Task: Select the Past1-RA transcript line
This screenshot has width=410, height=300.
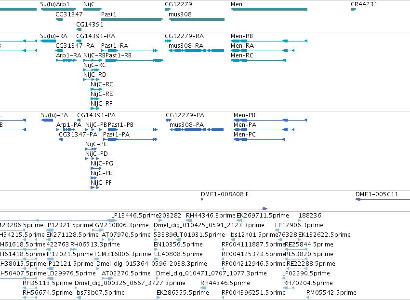Action: click(130, 51)
